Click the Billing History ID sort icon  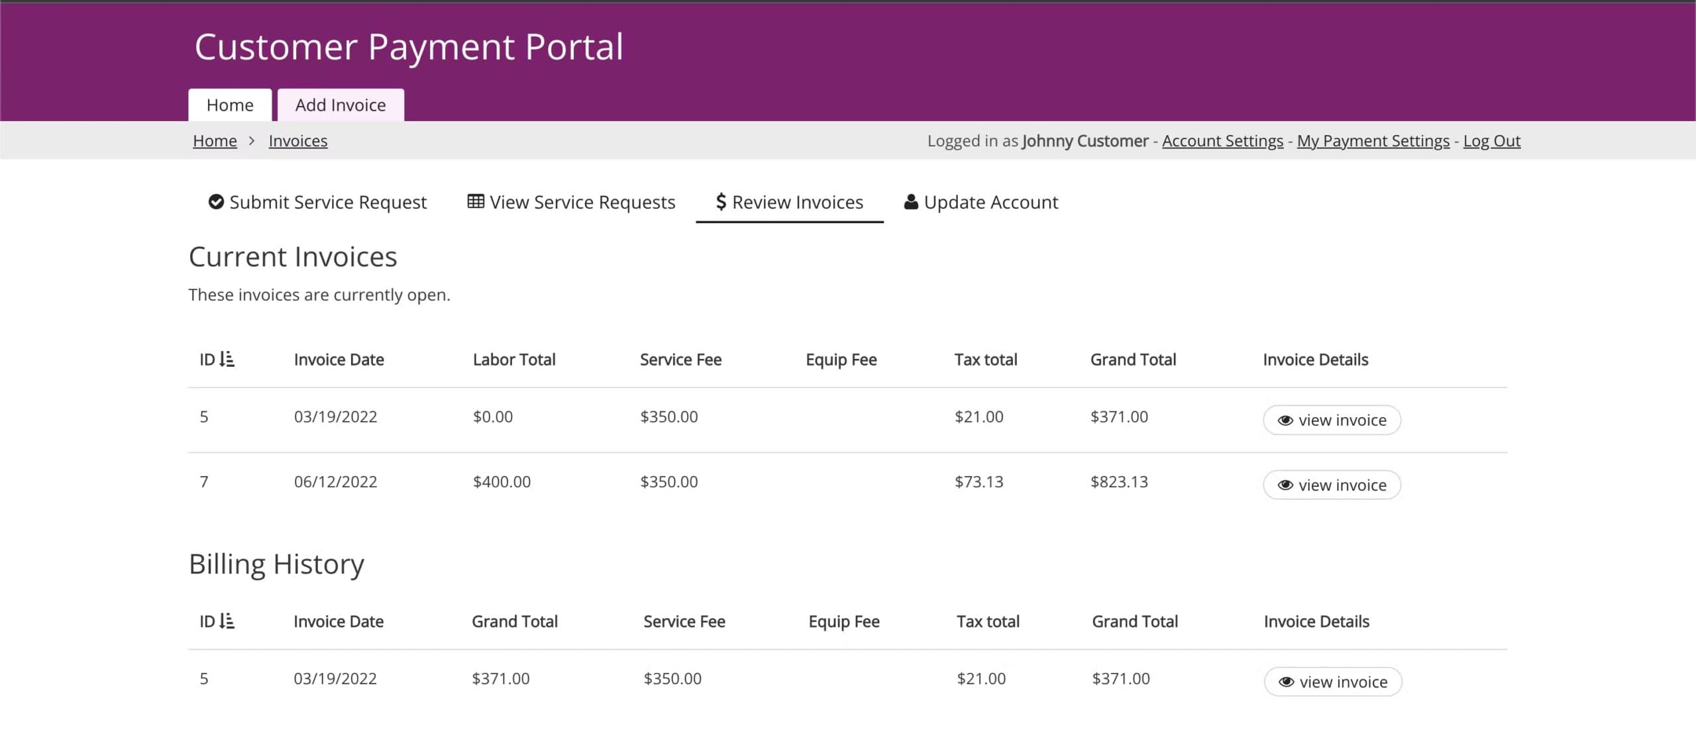(227, 621)
